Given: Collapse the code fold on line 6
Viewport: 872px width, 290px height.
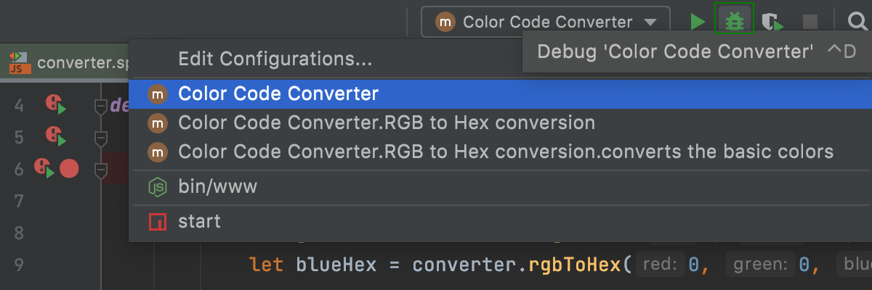Looking at the screenshot, I should coord(101,170).
